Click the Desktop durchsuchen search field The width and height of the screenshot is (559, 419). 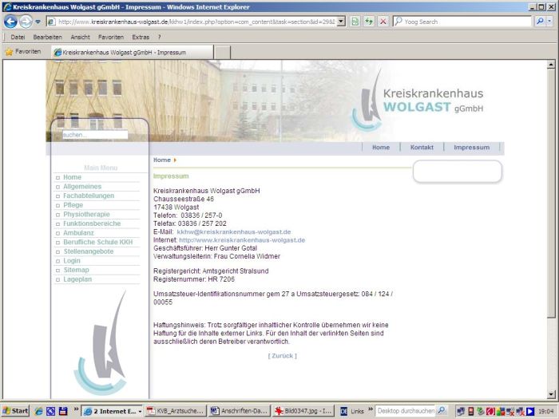tap(406, 411)
